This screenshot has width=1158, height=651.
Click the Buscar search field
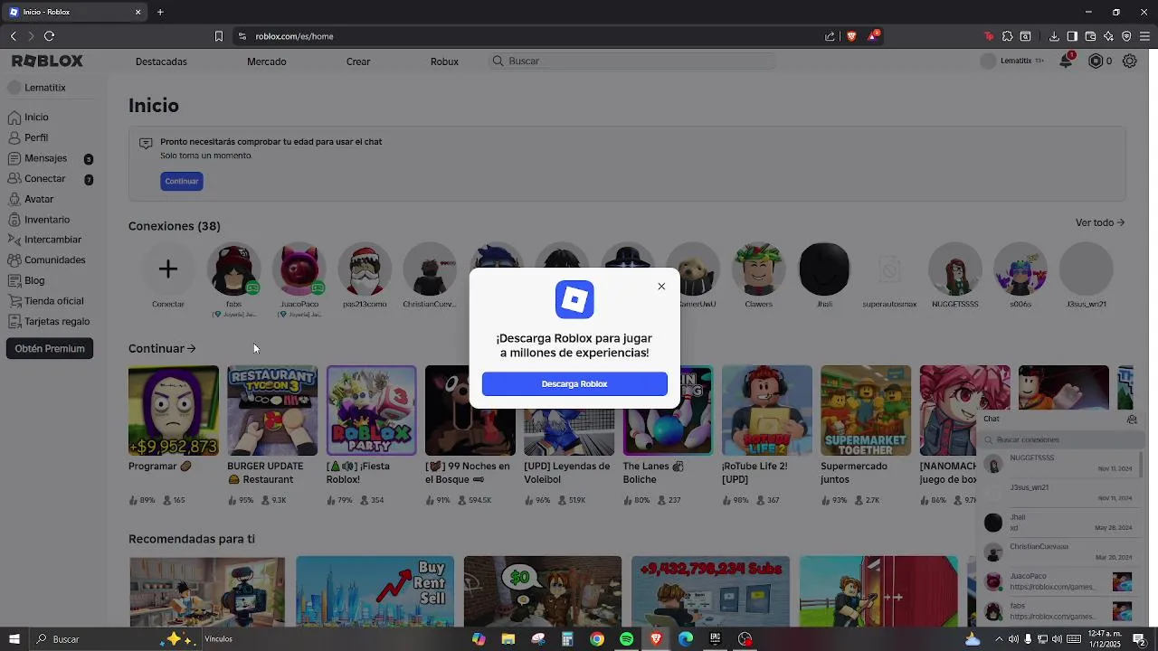pyautogui.click(x=632, y=61)
